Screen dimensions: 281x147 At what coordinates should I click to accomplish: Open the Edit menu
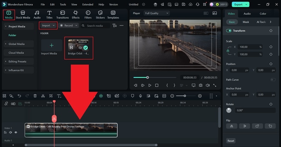pos(52,5)
